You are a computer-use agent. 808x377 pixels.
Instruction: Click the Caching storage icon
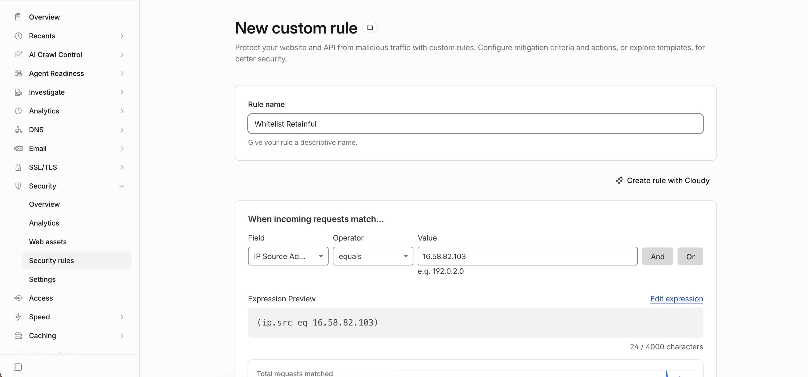(18, 336)
